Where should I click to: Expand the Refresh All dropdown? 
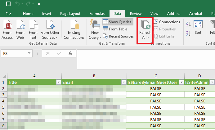pyautogui.click(x=145, y=37)
